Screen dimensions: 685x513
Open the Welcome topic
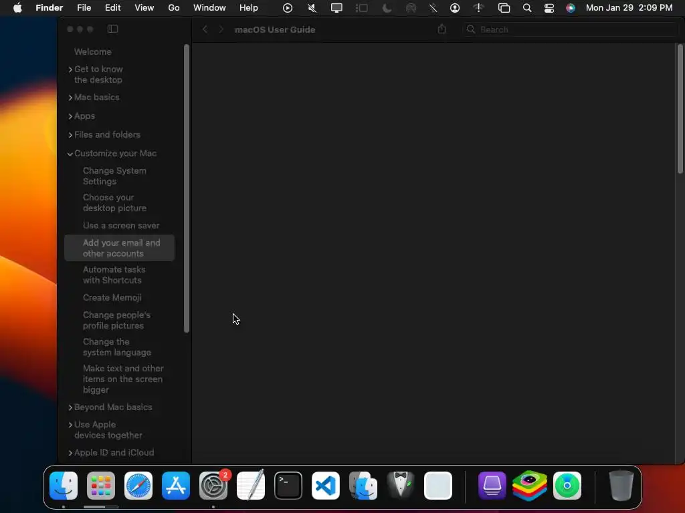[x=92, y=51]
